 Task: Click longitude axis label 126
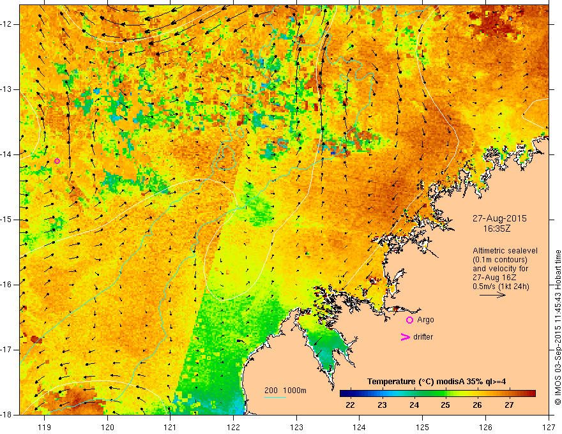tap(485, 427)
